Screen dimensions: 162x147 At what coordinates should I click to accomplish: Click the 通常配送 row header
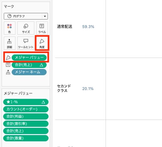tap(65, 27)
